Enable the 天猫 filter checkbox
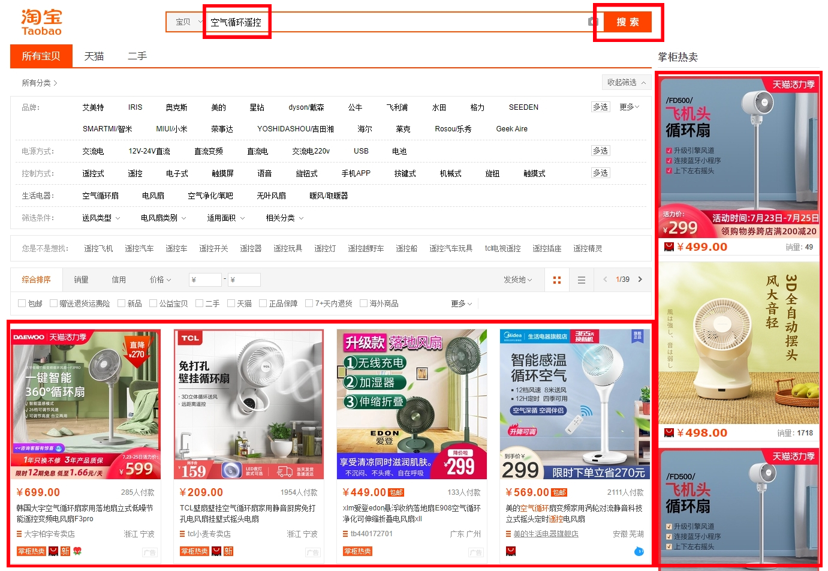Image resolution: width=828 pixels, height=571 pixels. pyautogui.click(x=231, y=303)
